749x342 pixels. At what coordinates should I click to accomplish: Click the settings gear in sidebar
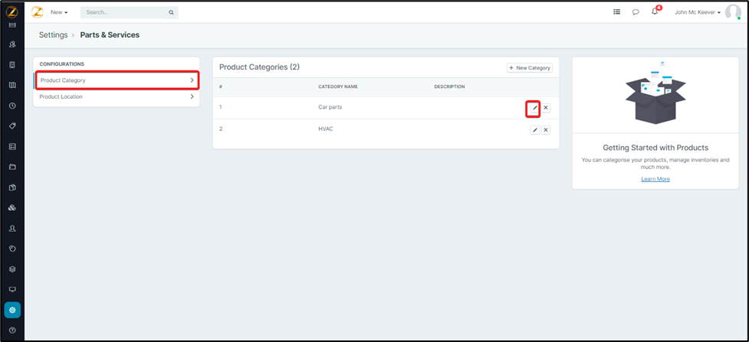[12, 310]
